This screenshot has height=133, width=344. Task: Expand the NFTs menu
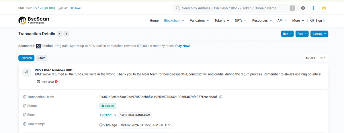[x=241, y=21]
